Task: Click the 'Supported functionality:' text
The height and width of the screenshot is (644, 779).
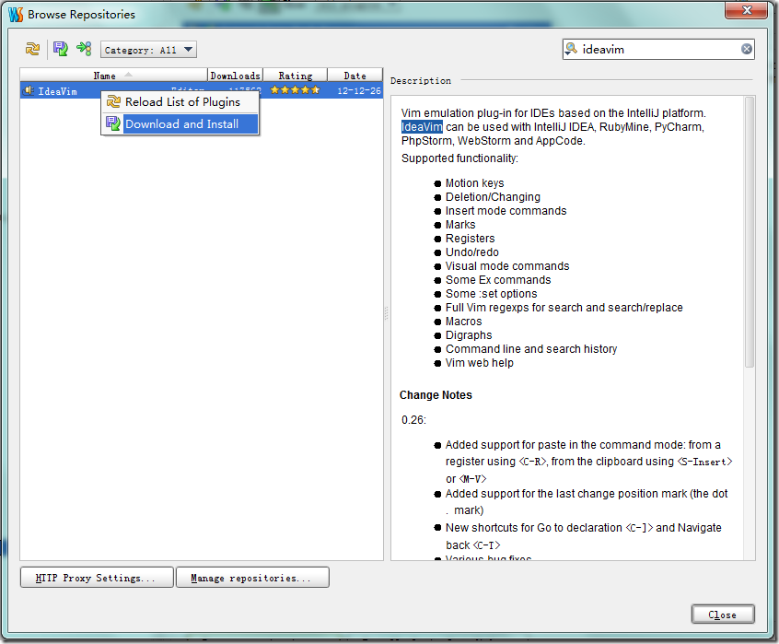Action: click(459, 158)
